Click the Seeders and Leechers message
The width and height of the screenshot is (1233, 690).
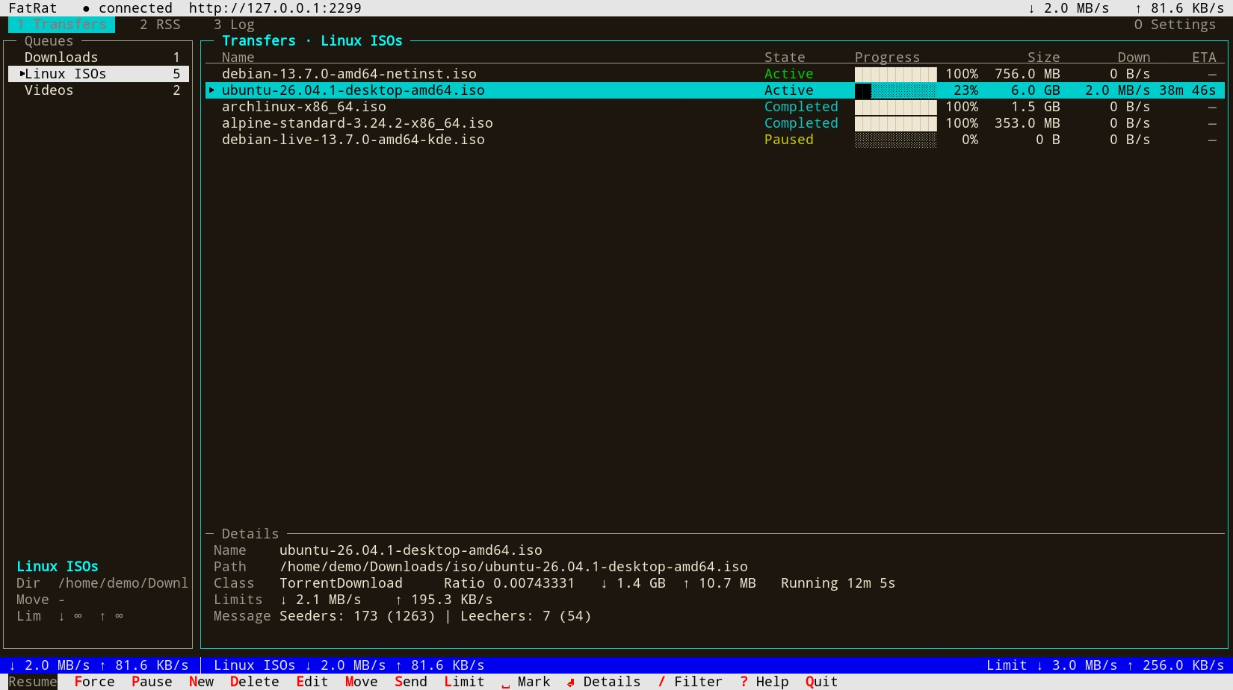435,616
